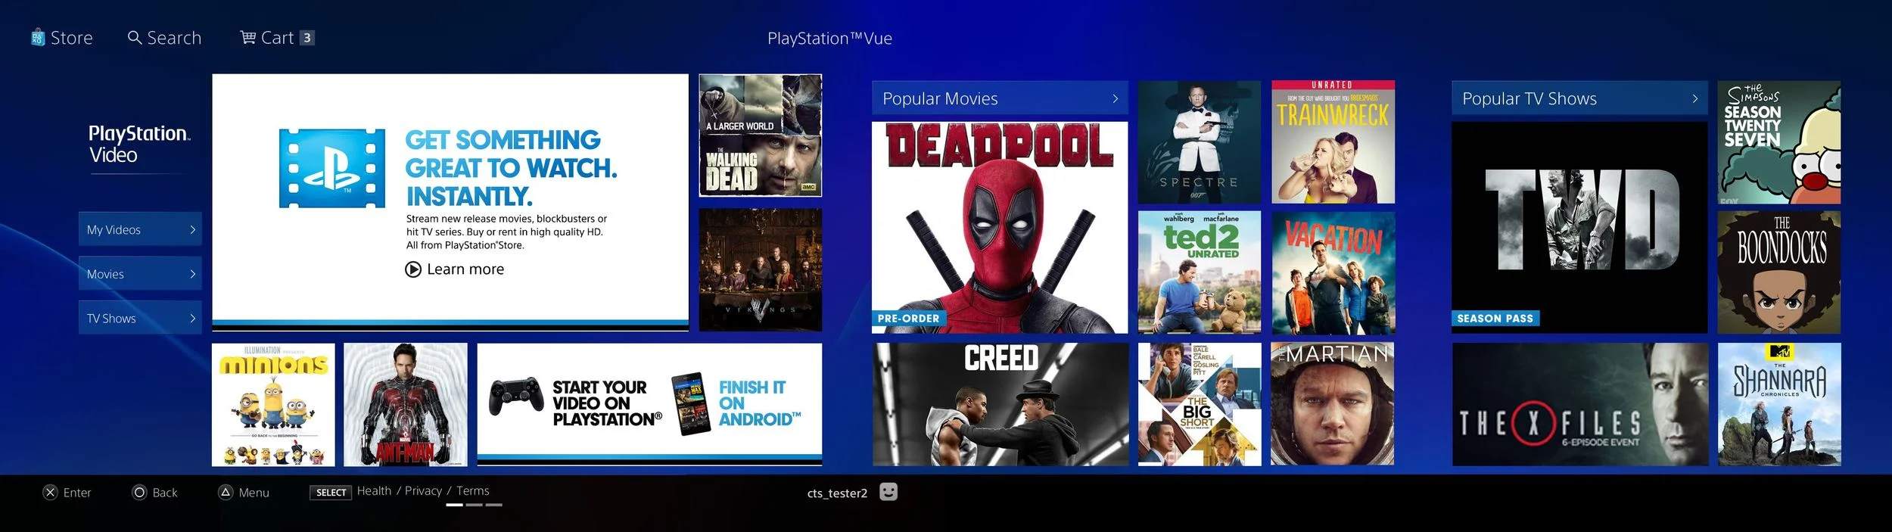Click PlayStation Video sidebar title
Image resolution: width=1892 pixels, height=532 pixels.
coord(139,144)
